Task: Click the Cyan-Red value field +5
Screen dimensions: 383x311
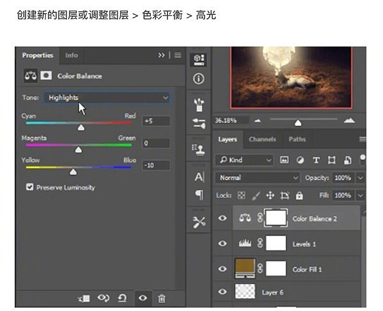Action: [156, 121]
